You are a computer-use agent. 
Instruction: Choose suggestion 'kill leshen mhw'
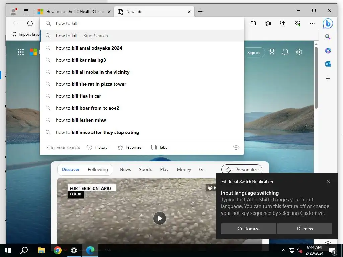point(142,120)
